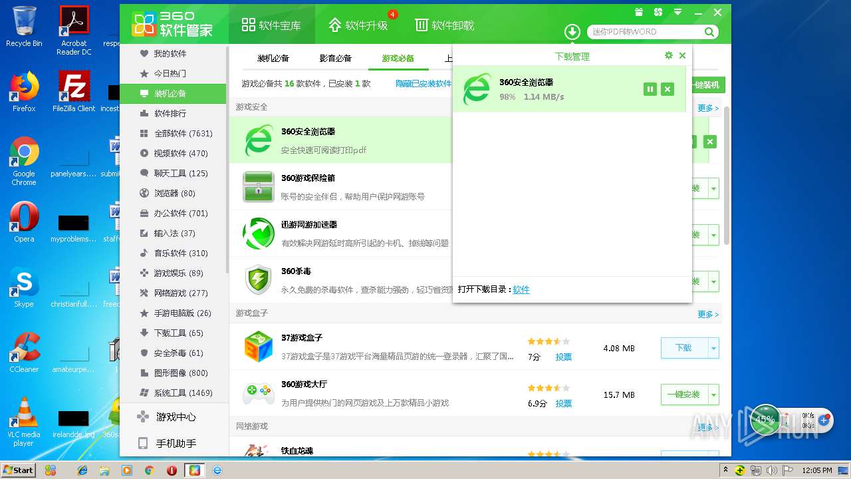This screenshot has height=479, width=851.
Task: Open 软件排行 in sidebar
Action: click(173, 113)
